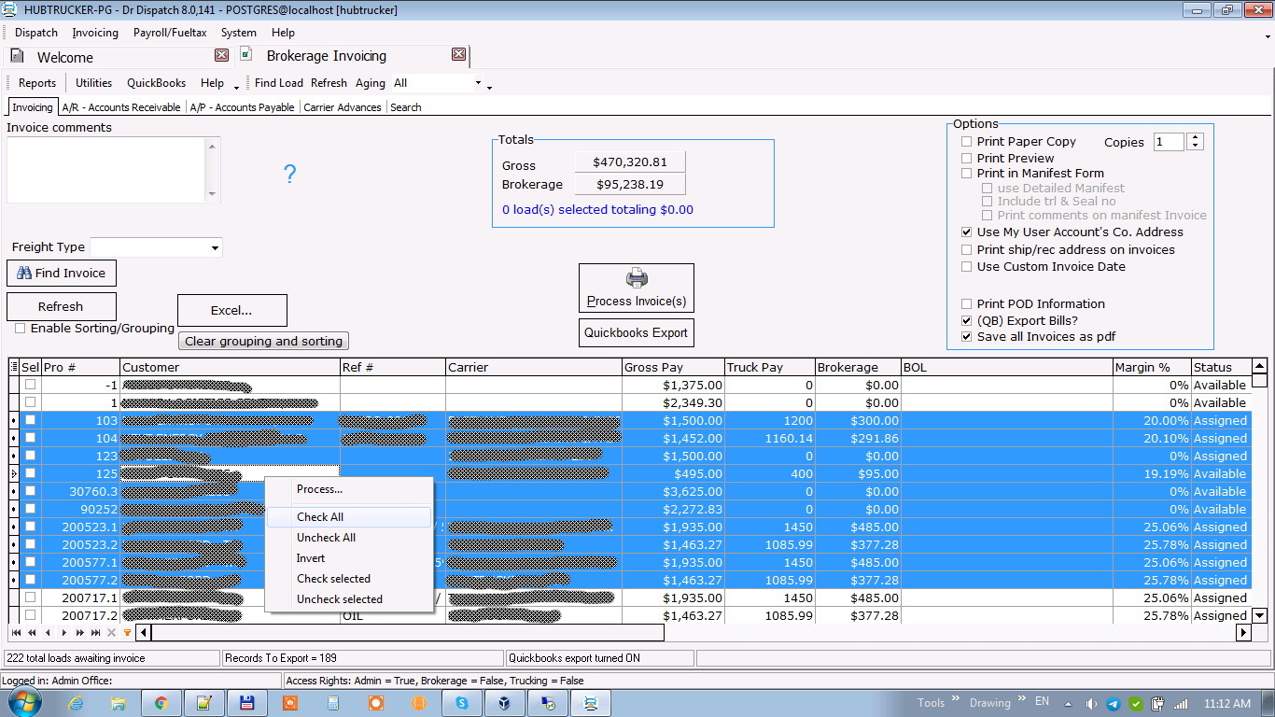The width and height of the screenshot is (1275, 717).
Task: Click the Quickbooks Export button
Action: [x=636, y=332]
